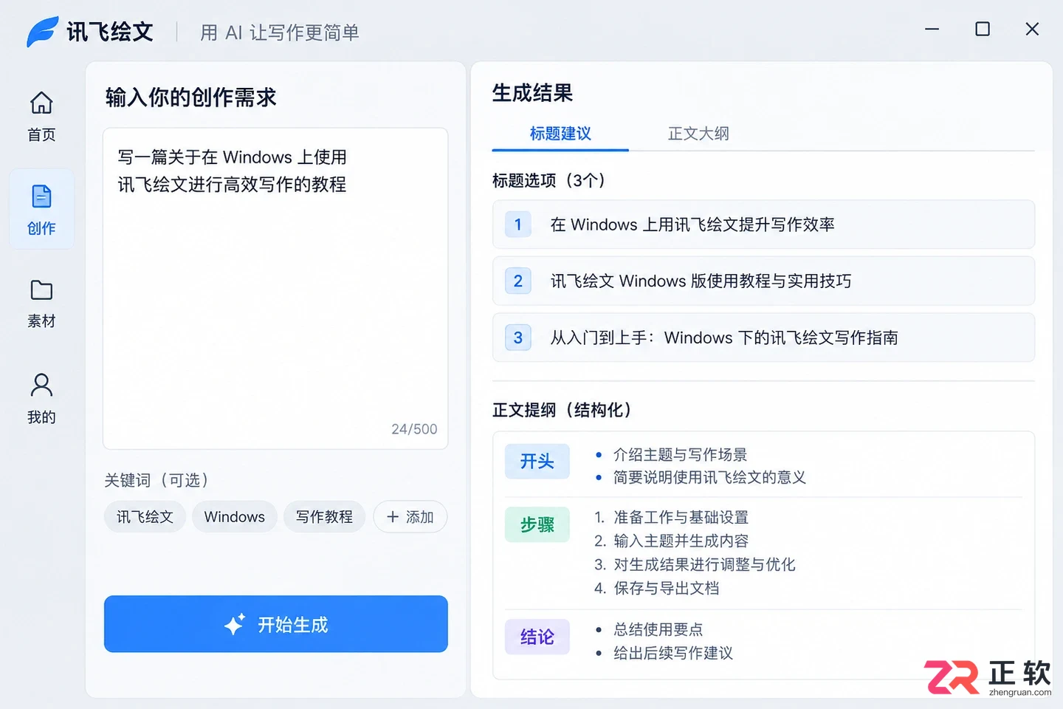The image size is (1063, 709).
Task: Click number badge 3 in title options
Action: pos(518,338)
